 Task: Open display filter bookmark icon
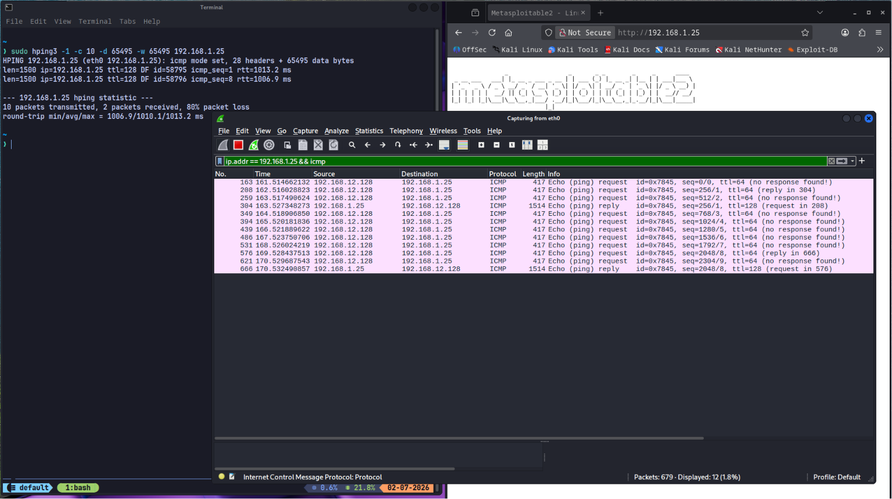coord(220,161)
